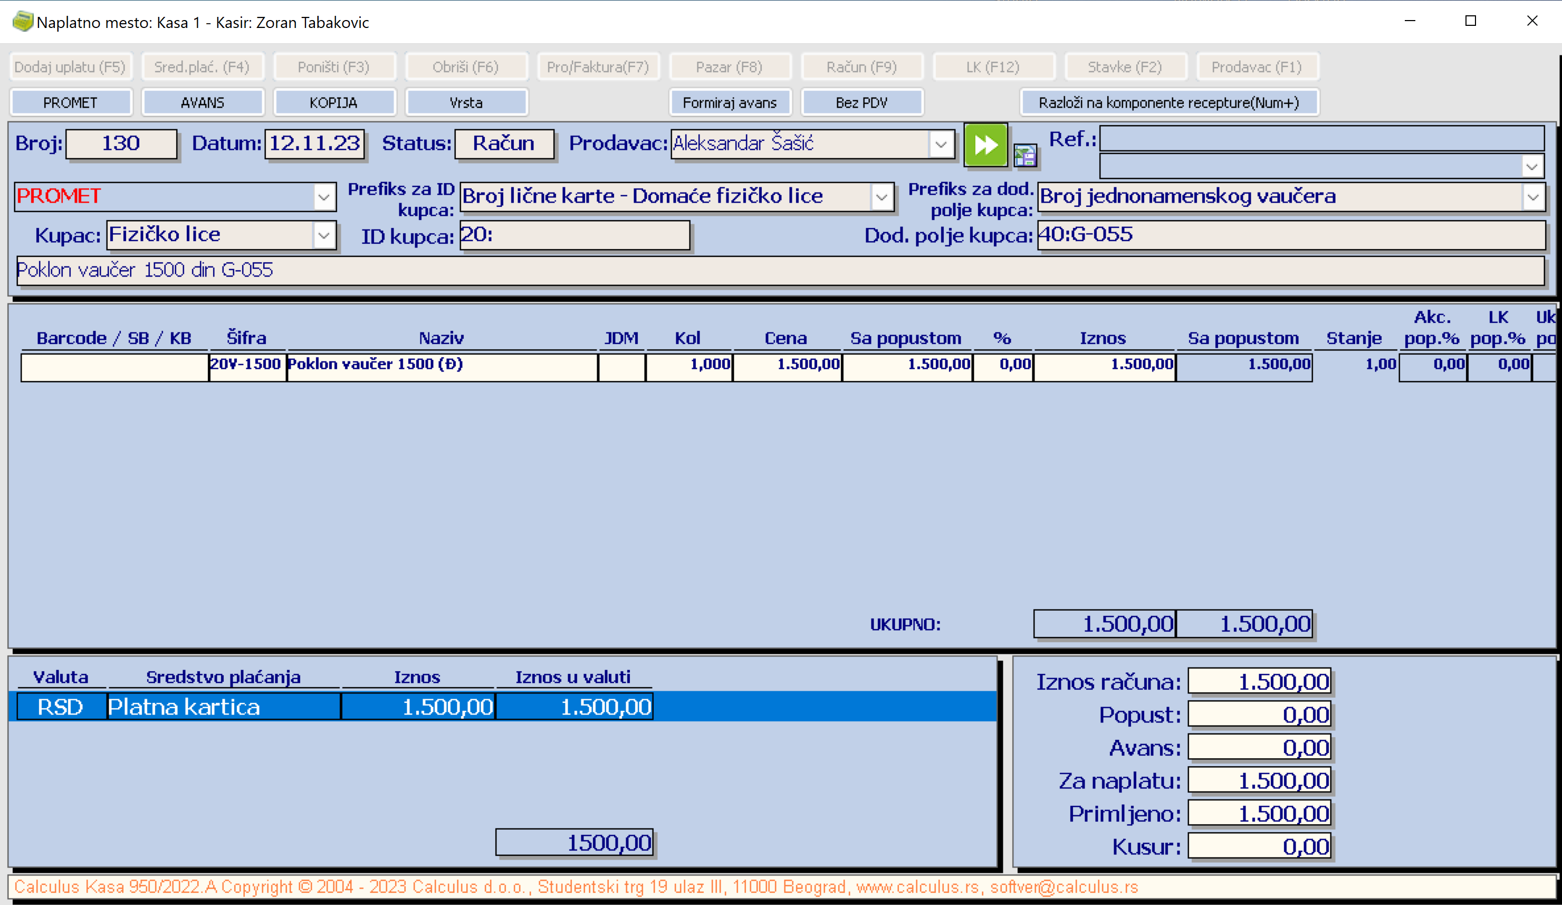Click the ID kupca input field
The height and width of the screenshot is (905, 1562).
coord(574,235)
